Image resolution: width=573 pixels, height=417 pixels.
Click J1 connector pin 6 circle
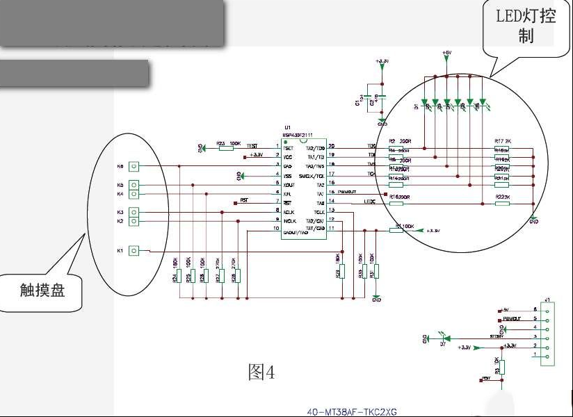click(x=547, y=311)
